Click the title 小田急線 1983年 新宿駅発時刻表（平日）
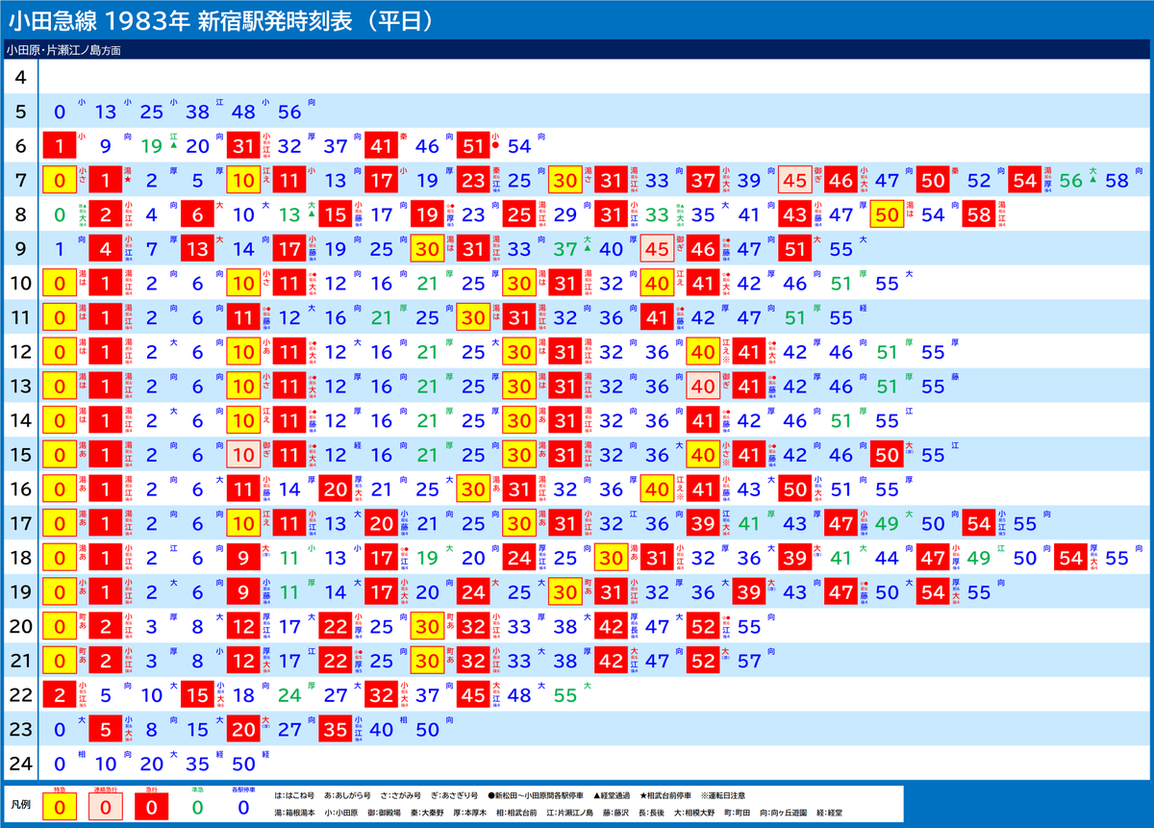The image size is (1154, 828). click(220, 19)
